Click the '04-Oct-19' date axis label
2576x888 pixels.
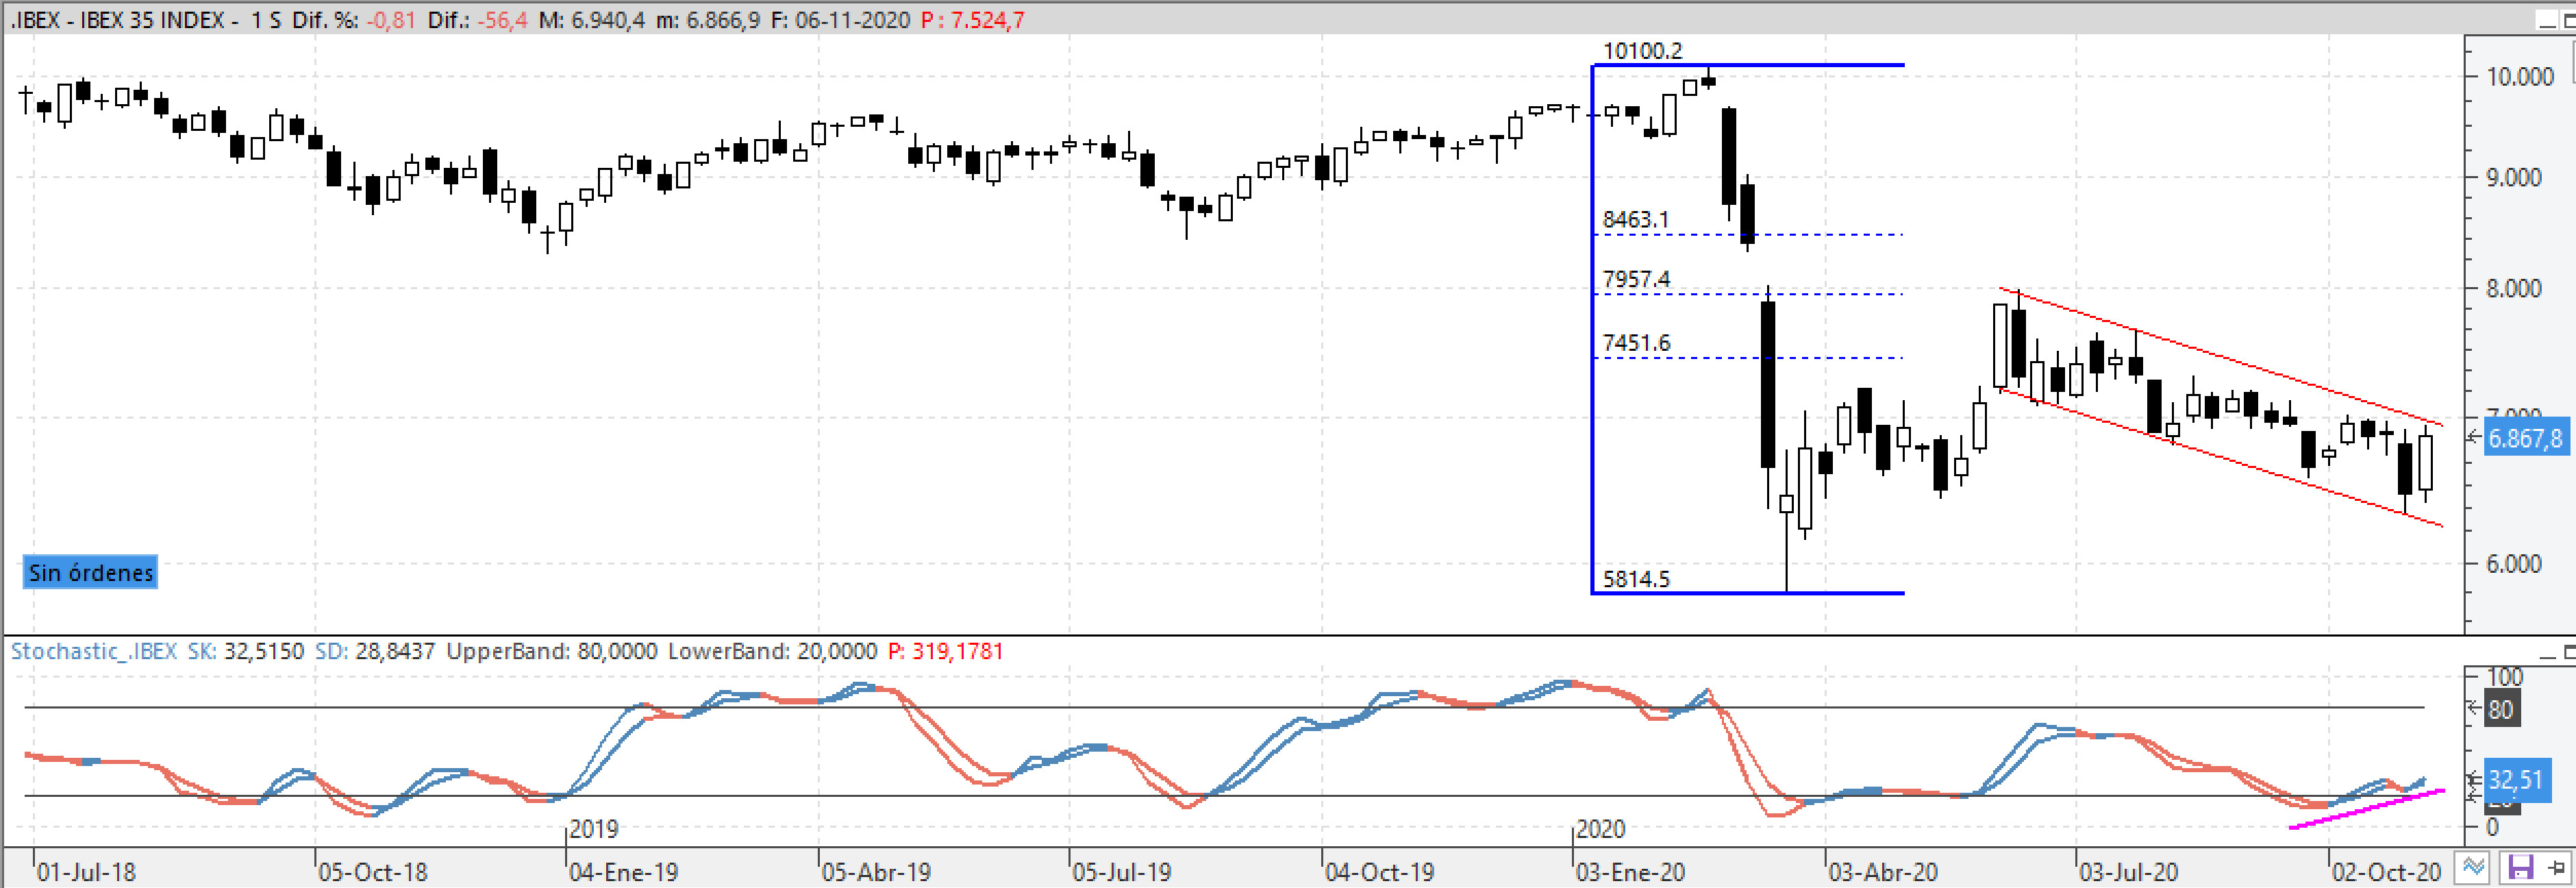click(x=1379, y=872)
